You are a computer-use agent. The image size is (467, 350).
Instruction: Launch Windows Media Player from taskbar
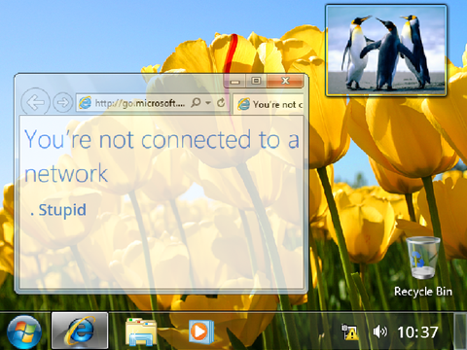(x=201, y=332)
